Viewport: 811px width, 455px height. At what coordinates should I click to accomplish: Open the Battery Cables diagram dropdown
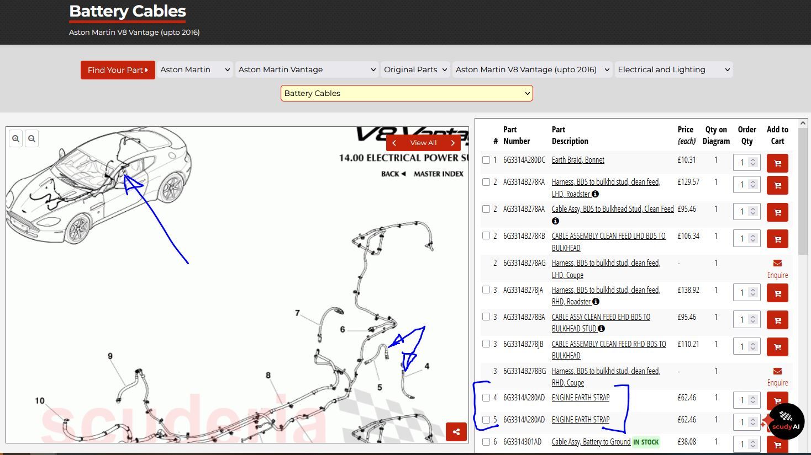[407, 93]
